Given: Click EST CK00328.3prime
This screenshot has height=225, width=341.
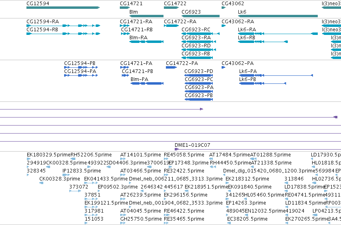Looking at the screenshot, I should coord(41,183).
